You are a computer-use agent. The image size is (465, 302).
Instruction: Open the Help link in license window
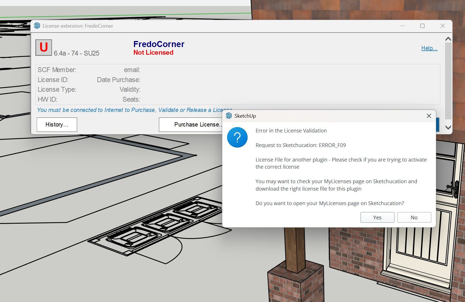429,48
